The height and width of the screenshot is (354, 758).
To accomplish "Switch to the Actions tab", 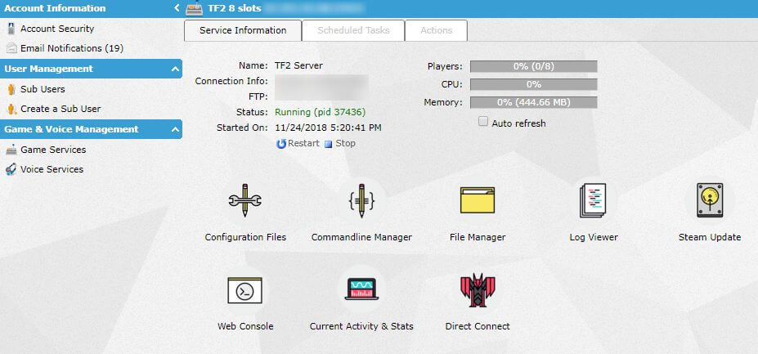I will tap(436, 30).
